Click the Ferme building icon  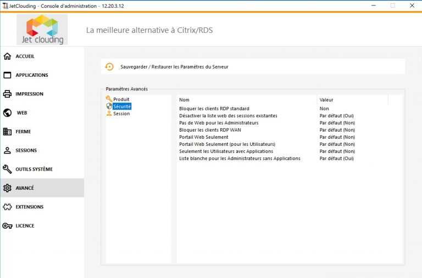click(7, 132)
